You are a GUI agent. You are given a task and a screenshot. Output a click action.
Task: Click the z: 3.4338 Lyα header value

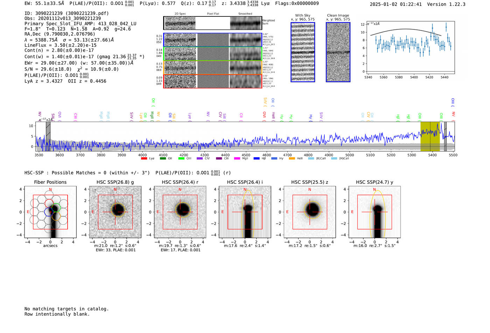click(x=245, y=3)
